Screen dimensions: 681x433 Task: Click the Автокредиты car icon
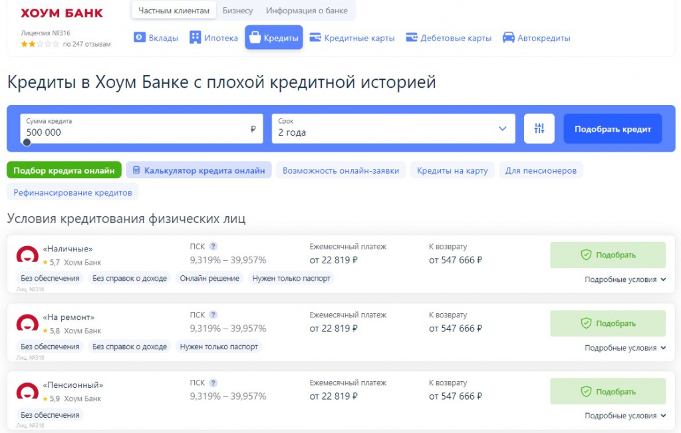[x=509, y=38]
